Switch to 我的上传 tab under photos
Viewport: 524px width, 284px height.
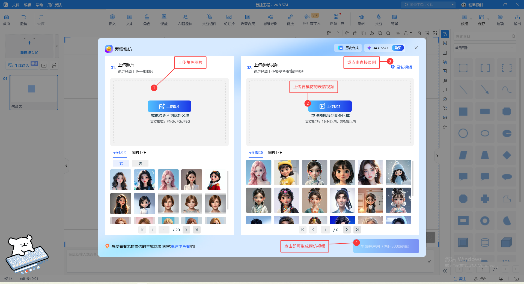tap(139, 152)
